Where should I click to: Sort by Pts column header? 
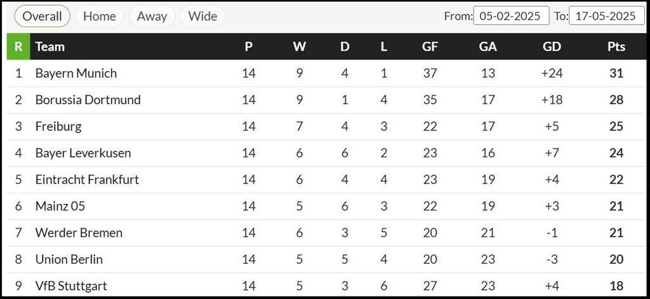click(x=616, y=46)
